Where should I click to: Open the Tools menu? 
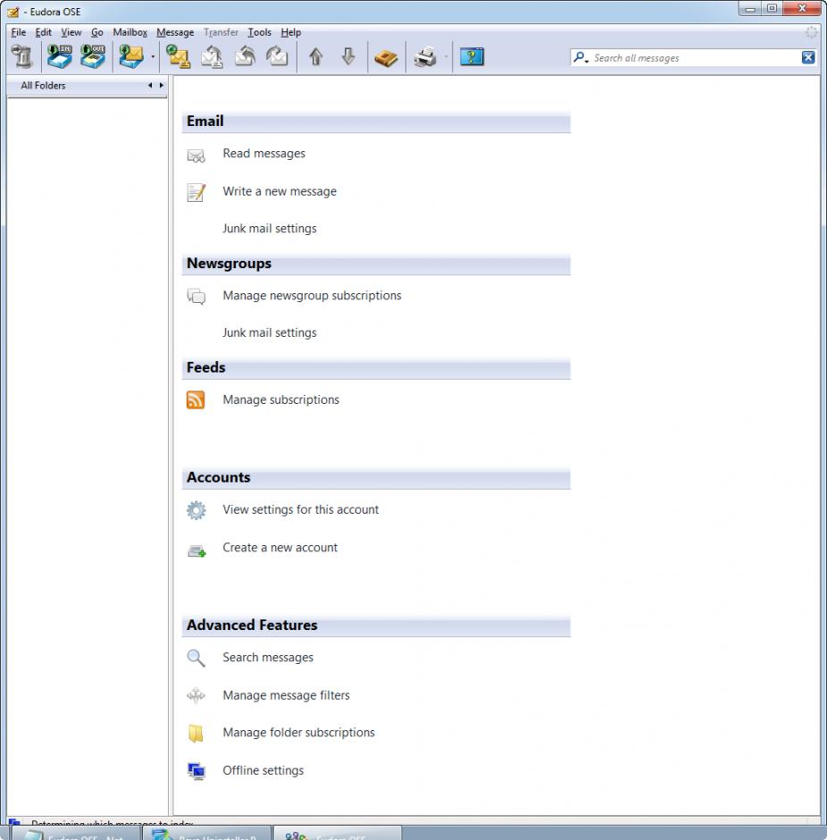pyautogui.click(x=260, y=32)
